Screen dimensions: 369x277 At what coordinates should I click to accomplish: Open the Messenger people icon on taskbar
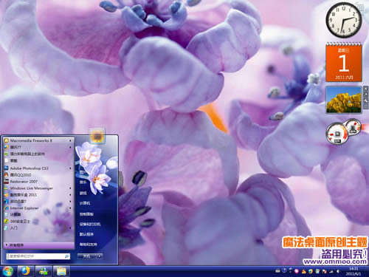pos(44,271)
